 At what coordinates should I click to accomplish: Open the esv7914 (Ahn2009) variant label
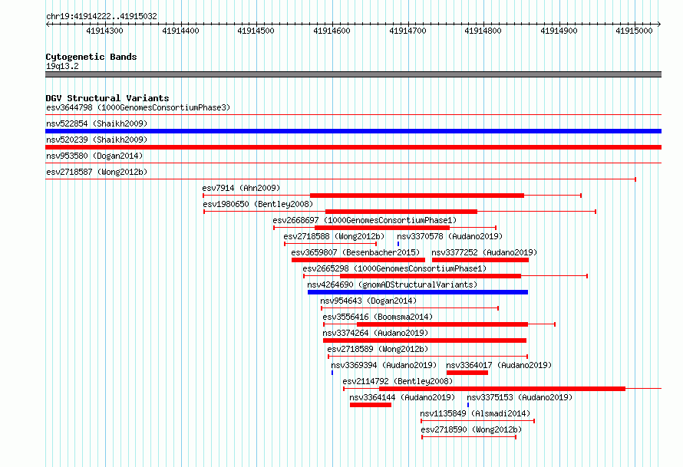click(241, 188)
